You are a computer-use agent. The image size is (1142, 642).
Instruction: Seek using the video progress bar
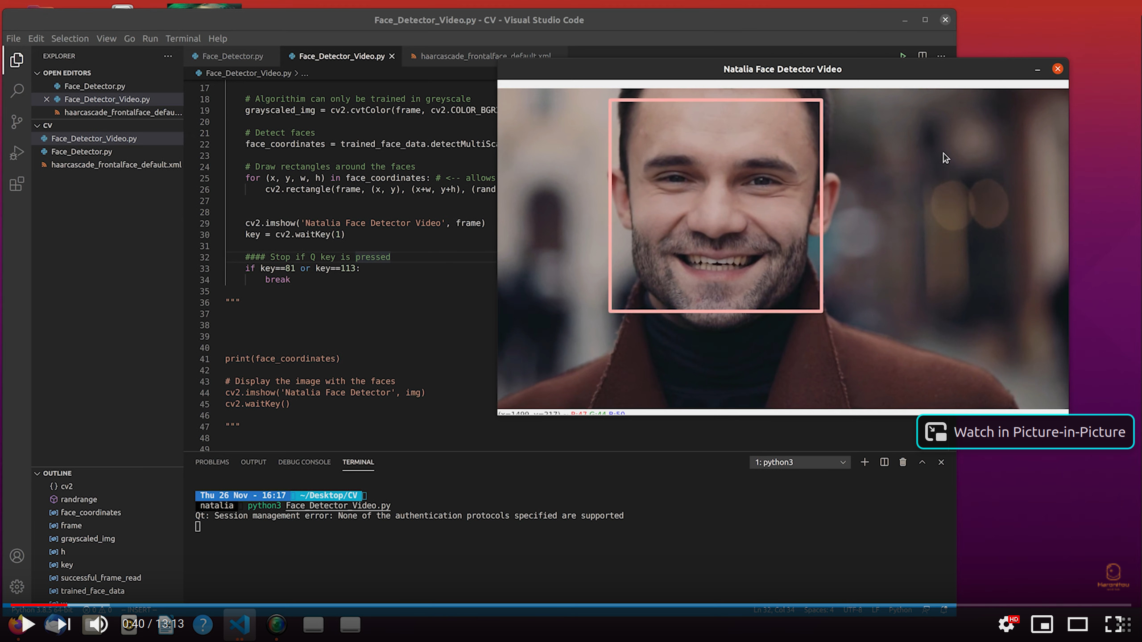point(571,605)
